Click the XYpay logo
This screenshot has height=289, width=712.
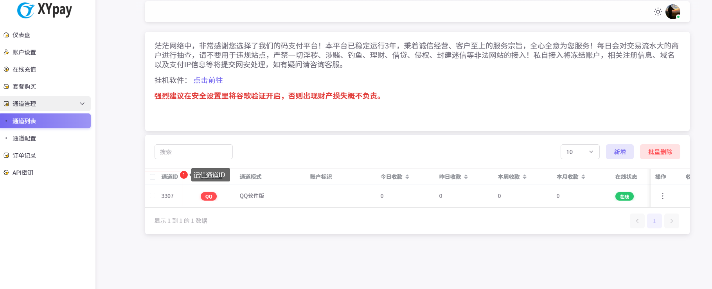point(45,10)
